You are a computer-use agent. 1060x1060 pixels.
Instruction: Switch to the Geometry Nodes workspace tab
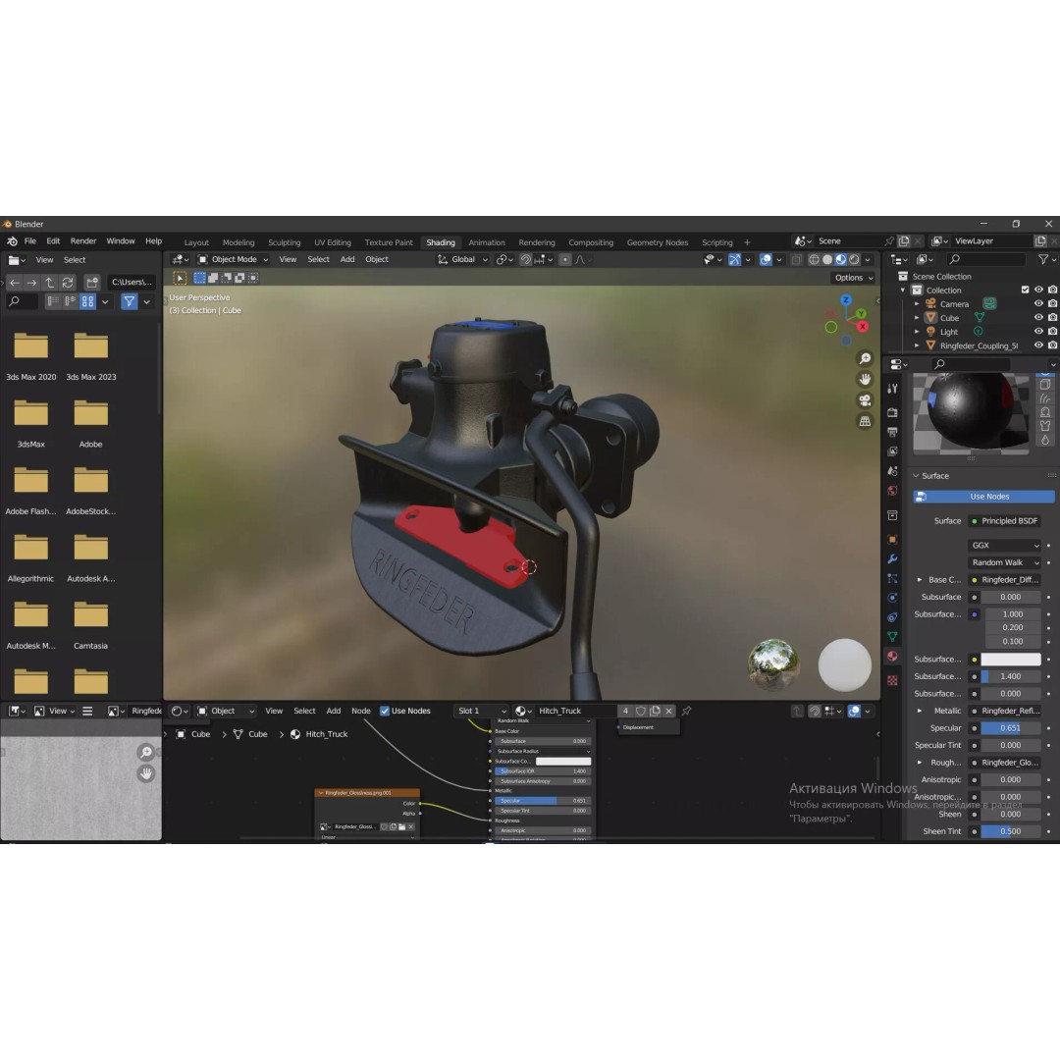(x=657, y=242)
